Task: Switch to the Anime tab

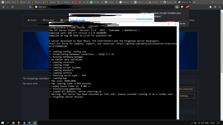Action: (x=67, y=2)
